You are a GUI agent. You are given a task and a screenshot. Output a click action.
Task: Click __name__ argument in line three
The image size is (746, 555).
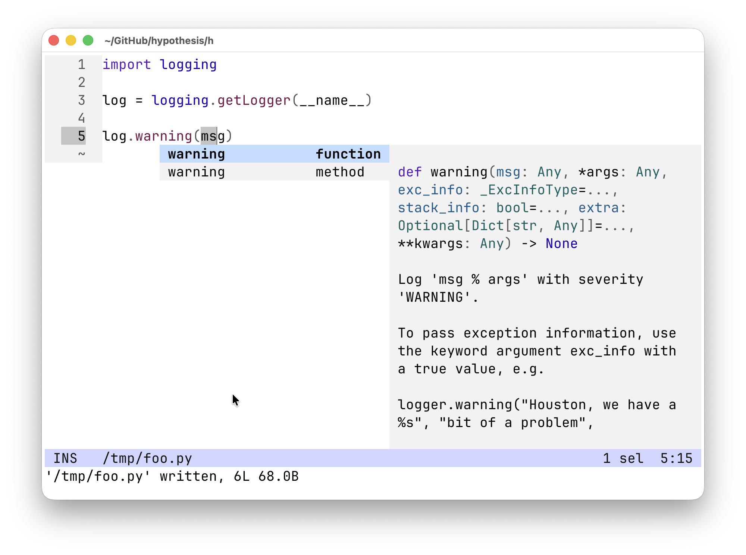[332, 100]
